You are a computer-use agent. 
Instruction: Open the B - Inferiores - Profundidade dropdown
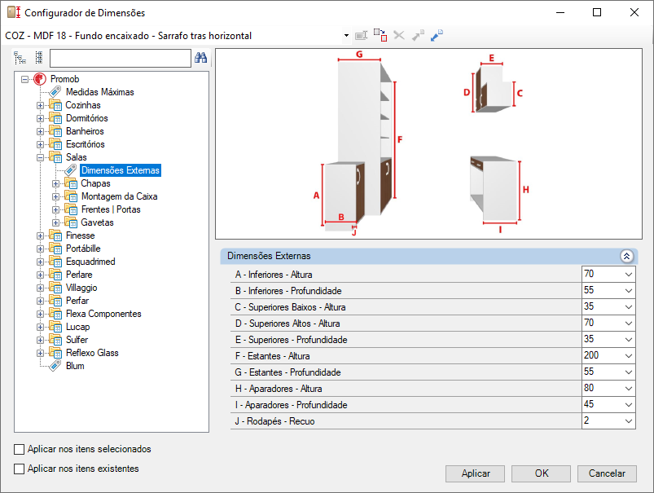coord(629,291)
